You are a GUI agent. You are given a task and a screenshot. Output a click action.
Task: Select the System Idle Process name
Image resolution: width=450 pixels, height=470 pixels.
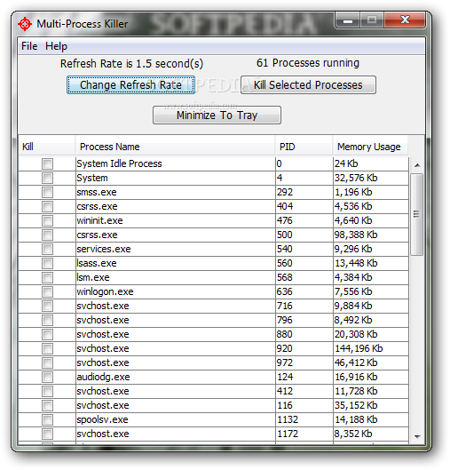click(x=119, y=163)
